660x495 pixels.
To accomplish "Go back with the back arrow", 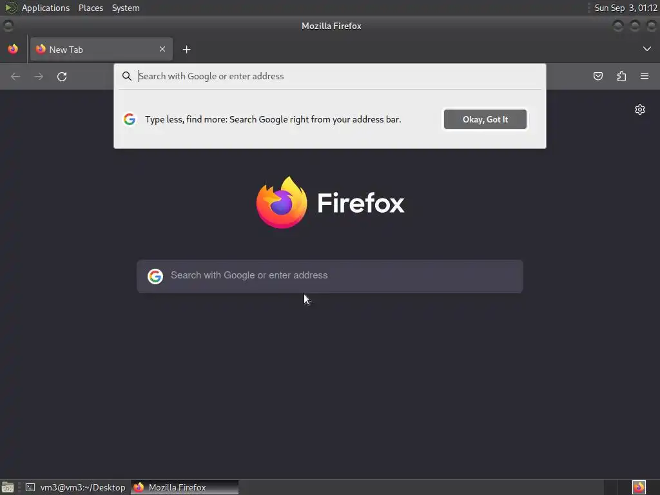I will (x=15, y=76).
